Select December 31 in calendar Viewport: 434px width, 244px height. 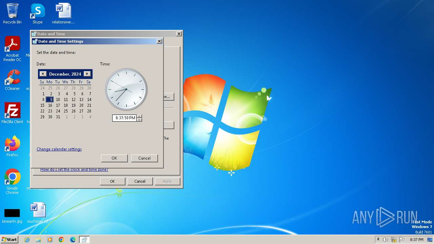click(x=58, y=117)
